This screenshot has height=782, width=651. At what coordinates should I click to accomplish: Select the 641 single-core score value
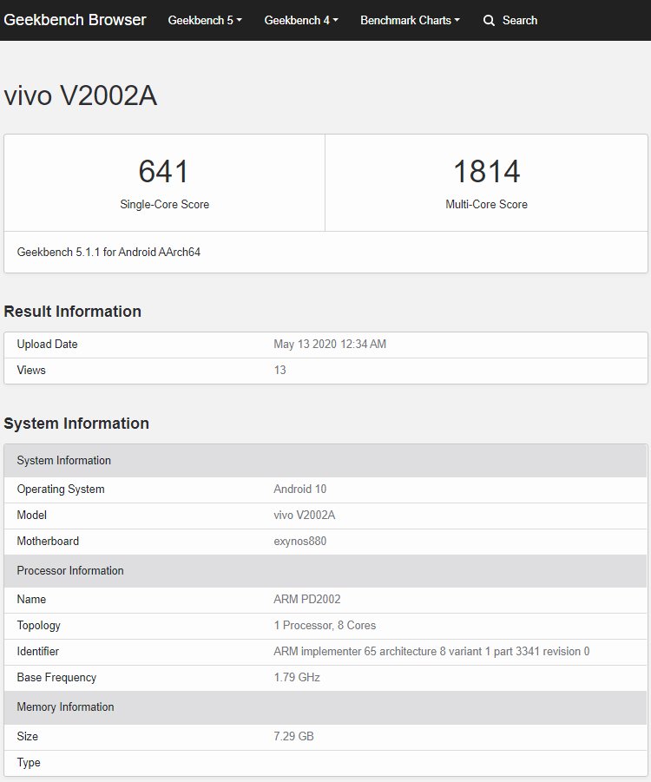(x=164, y=172)
